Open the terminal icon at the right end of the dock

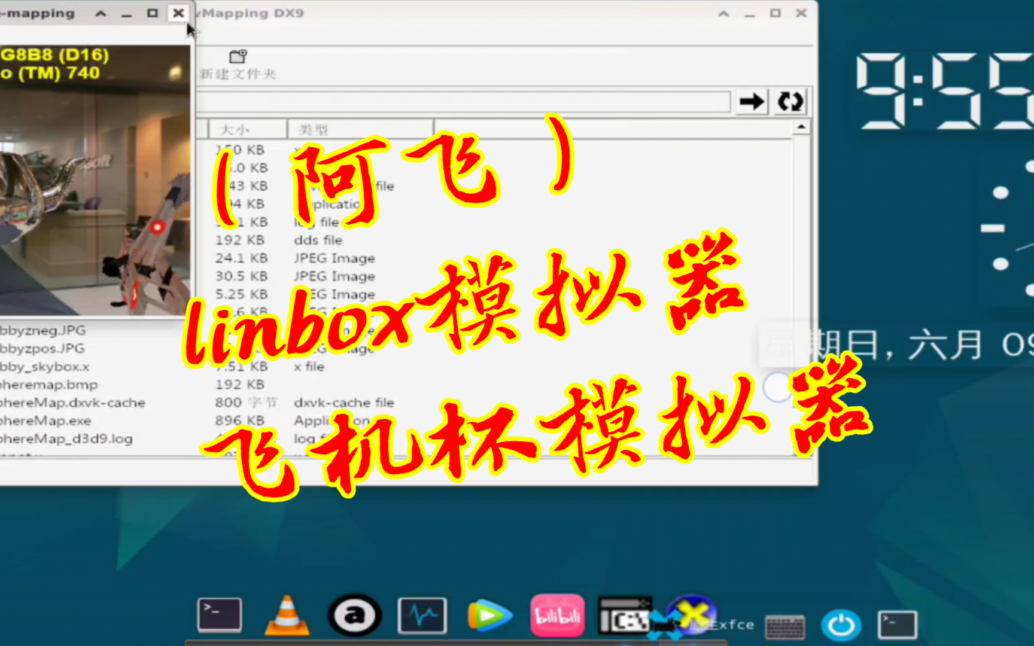[897, 625]
